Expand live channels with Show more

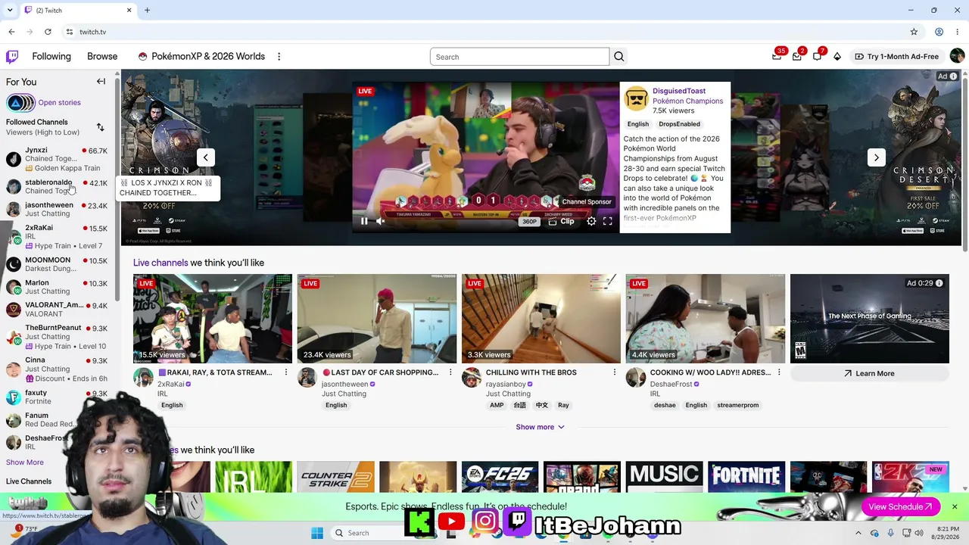point(541,427)
